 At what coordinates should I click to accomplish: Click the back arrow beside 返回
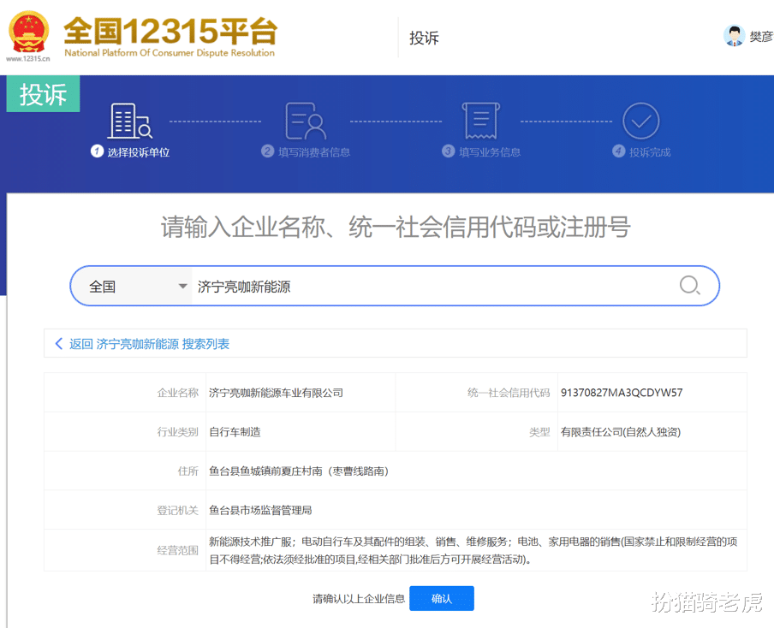click(58, 343)
